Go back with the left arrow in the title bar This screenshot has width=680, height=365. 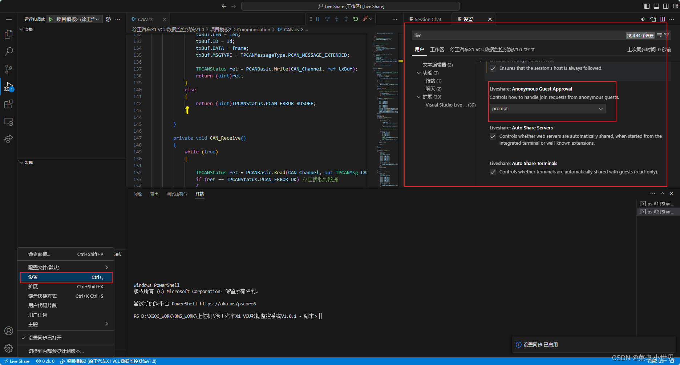(x=224, y=6)
